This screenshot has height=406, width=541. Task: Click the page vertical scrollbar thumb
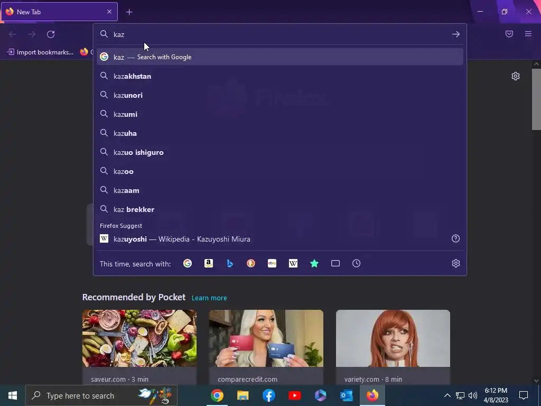pos(536,99)
